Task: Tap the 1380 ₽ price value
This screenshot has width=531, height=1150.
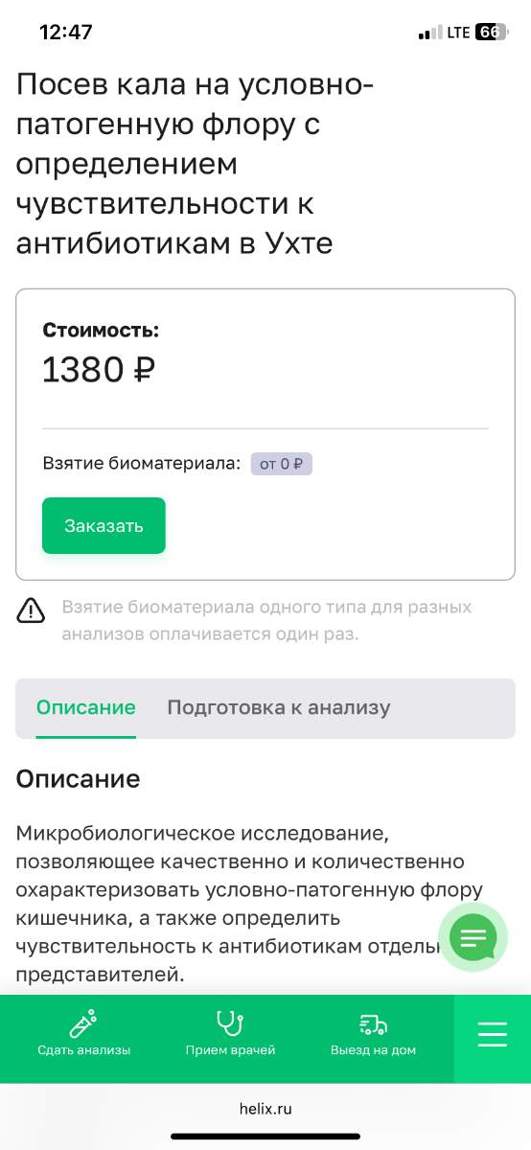Action: 99,370
